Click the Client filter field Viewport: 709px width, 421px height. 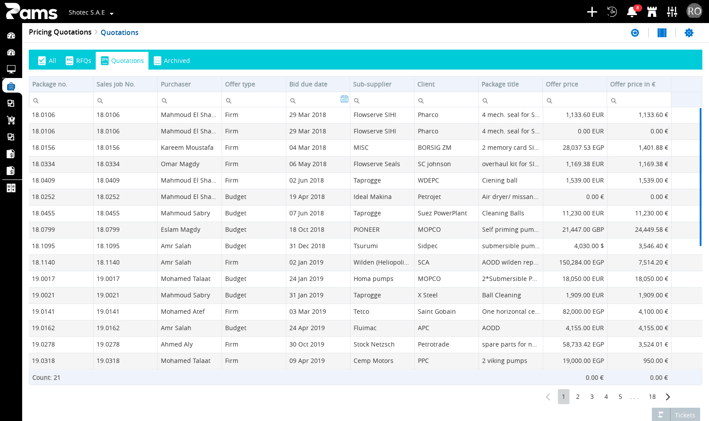click(x=446, y=100)
